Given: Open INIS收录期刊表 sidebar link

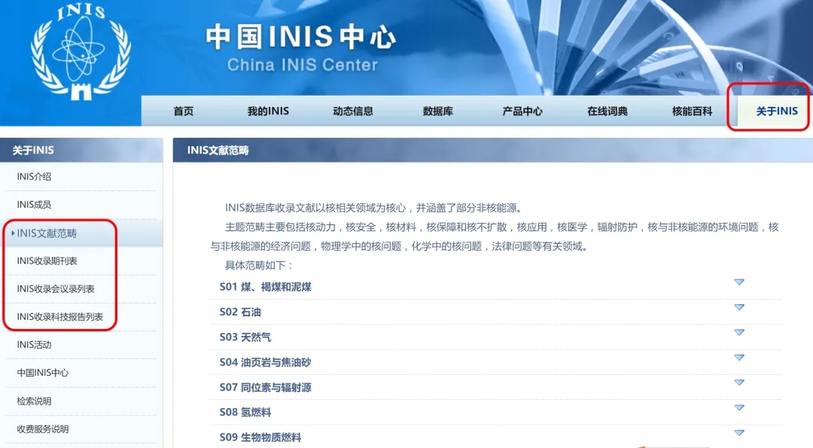Looking at the screenshot, I should point(47,261).
